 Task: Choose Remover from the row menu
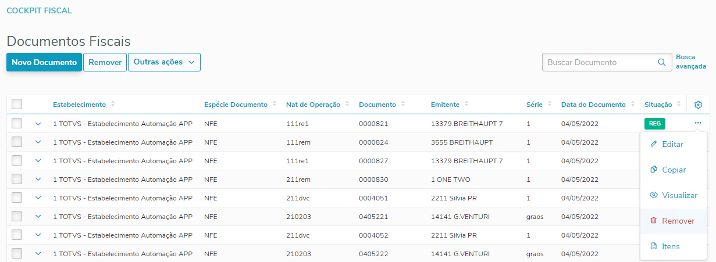click(674, 221)
